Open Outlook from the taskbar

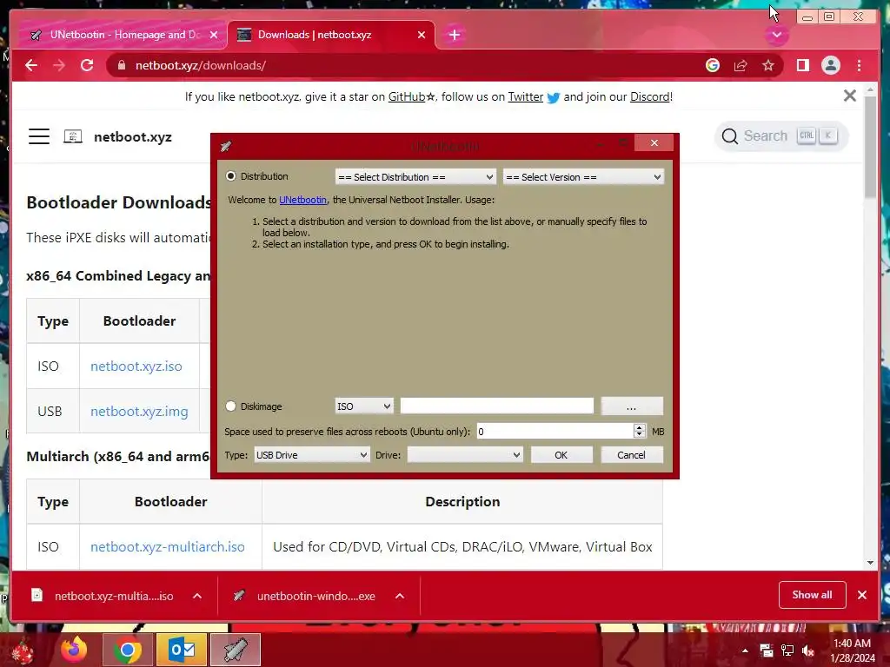(x=182, y=650)
